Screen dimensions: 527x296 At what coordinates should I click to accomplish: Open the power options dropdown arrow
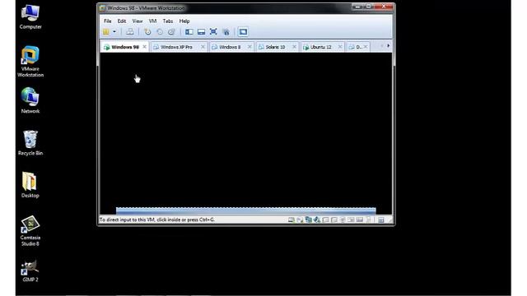114,32
